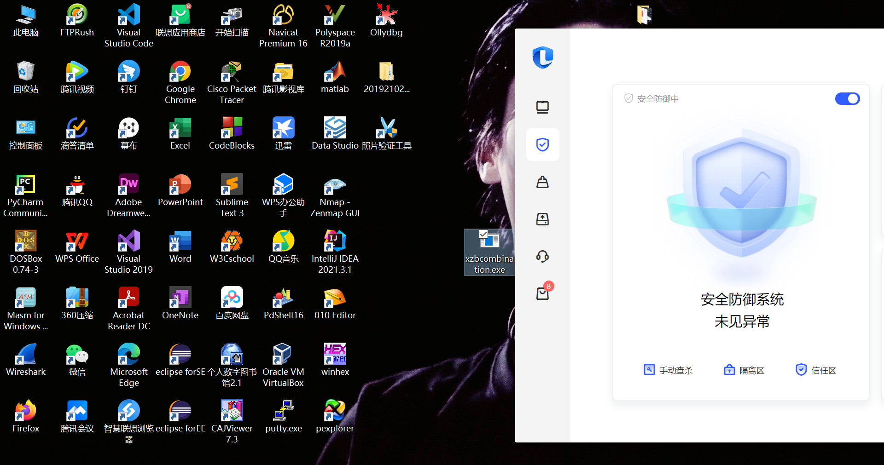
Task: Select the 迅雷 shortcut
Action: tap(283, 134)
